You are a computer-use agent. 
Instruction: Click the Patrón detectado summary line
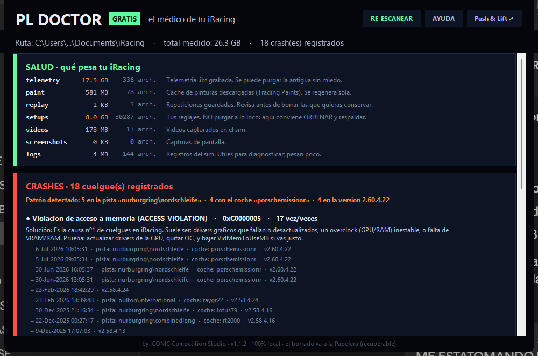(x=208, y=200)
